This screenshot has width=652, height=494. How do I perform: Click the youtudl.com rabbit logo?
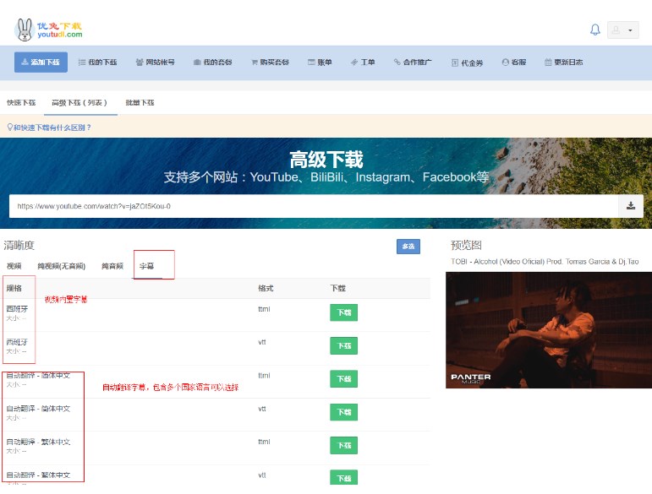tap(49, 30)
